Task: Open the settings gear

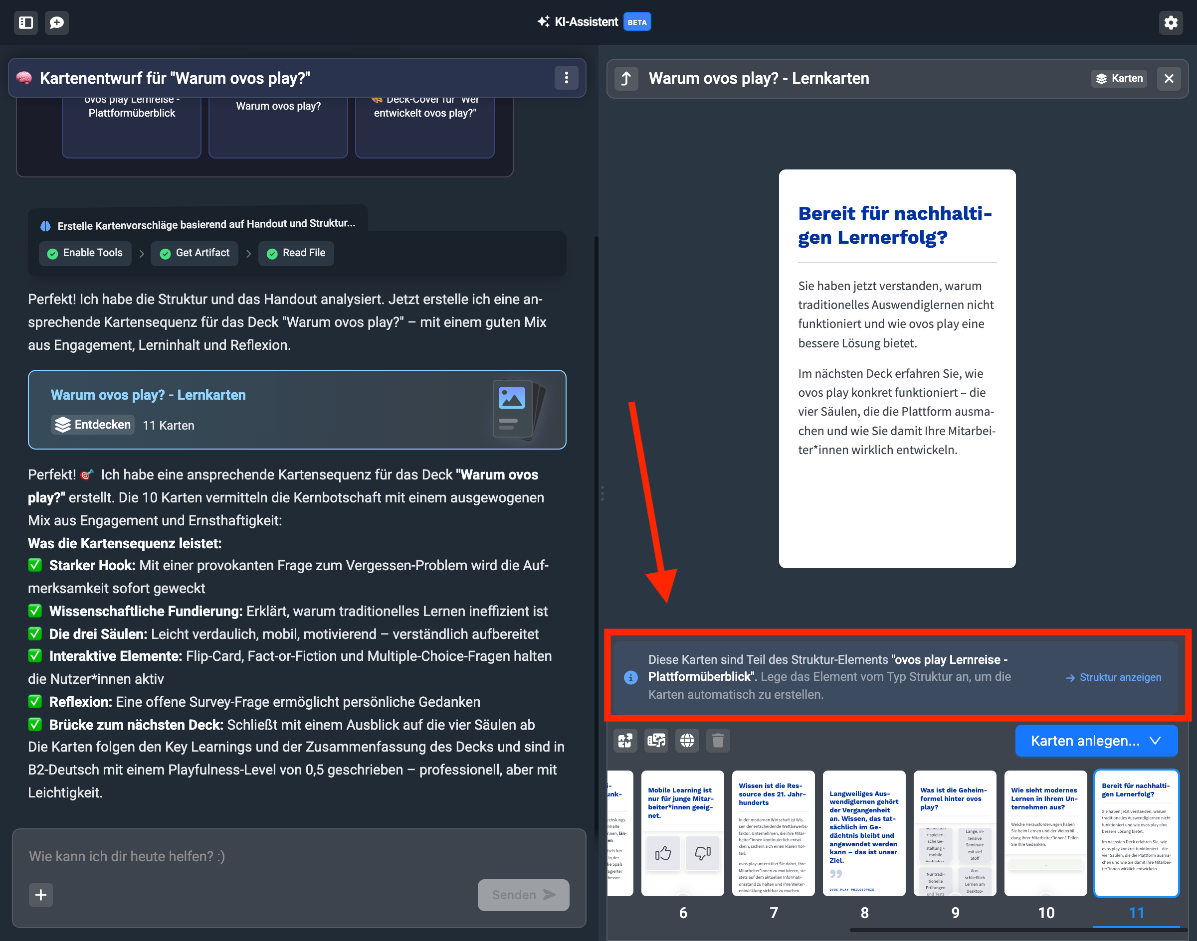Action: (x=1170, y=22)
